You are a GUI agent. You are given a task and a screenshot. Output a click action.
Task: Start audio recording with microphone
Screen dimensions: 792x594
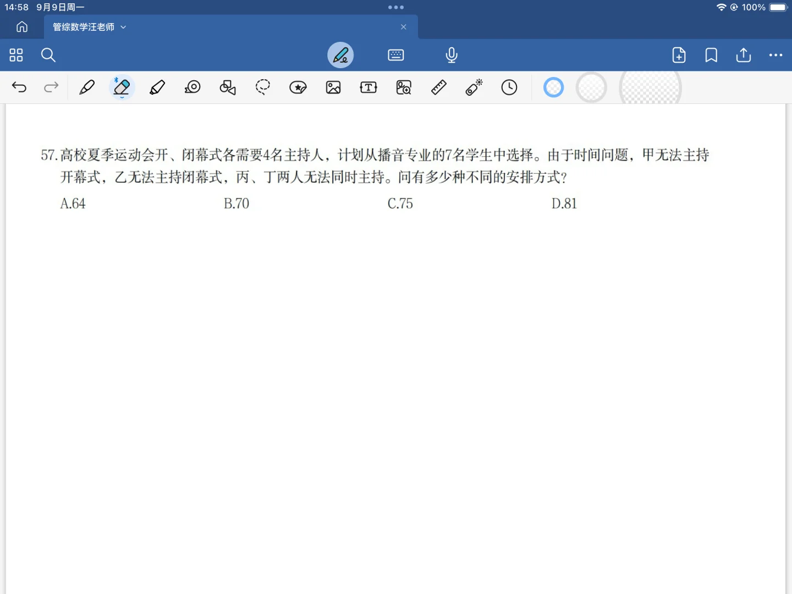[x=452, y=55]
